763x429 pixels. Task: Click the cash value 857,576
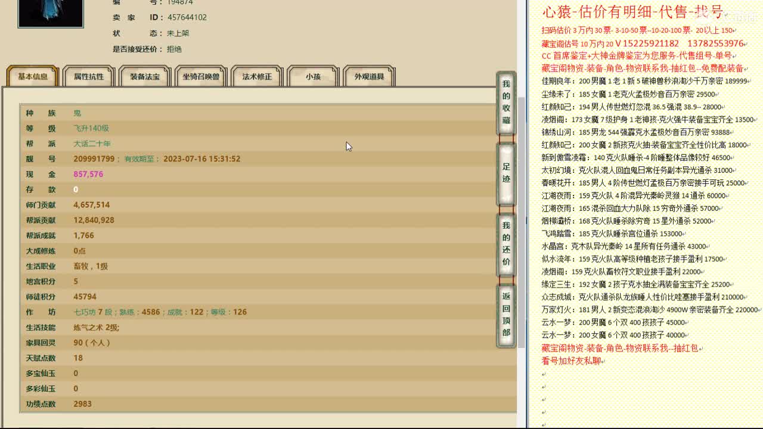coord(88,174)
